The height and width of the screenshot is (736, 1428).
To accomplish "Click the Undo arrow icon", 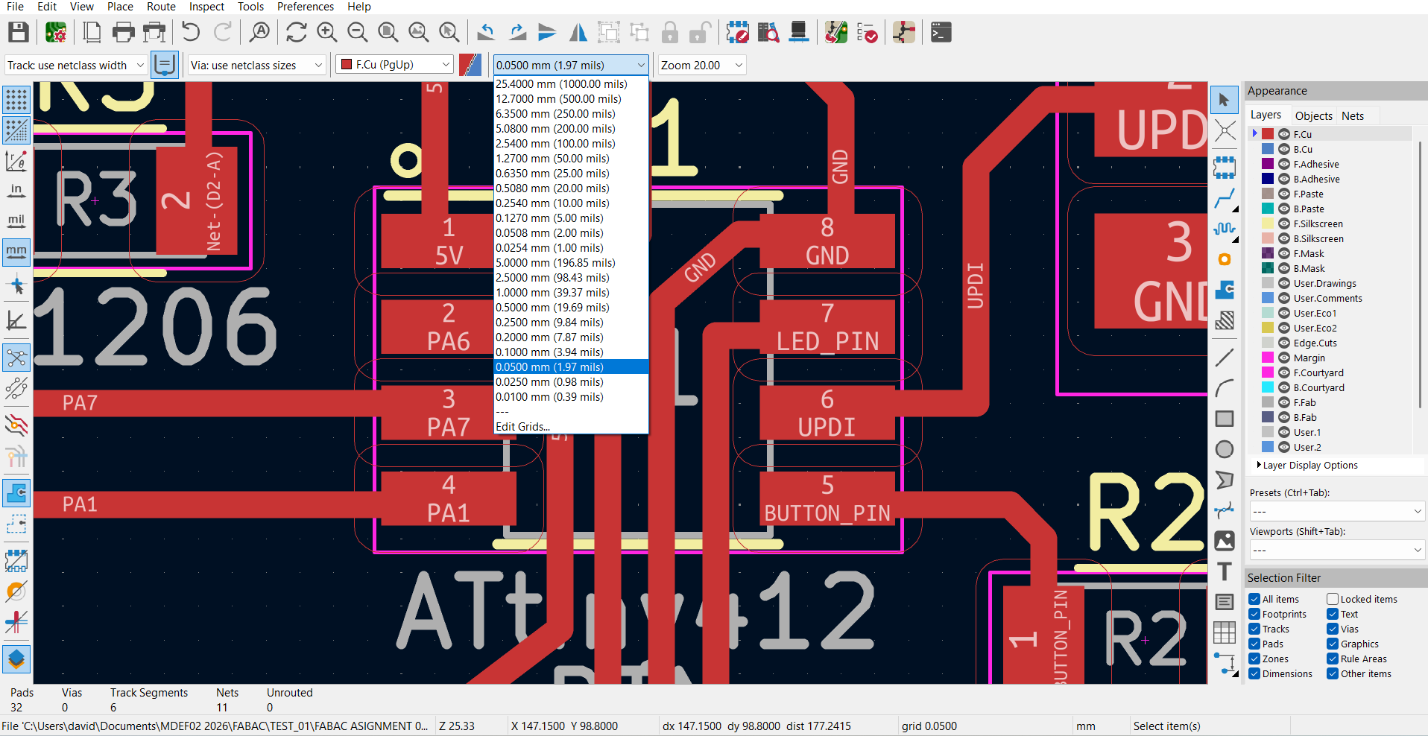I will (191, 32).
